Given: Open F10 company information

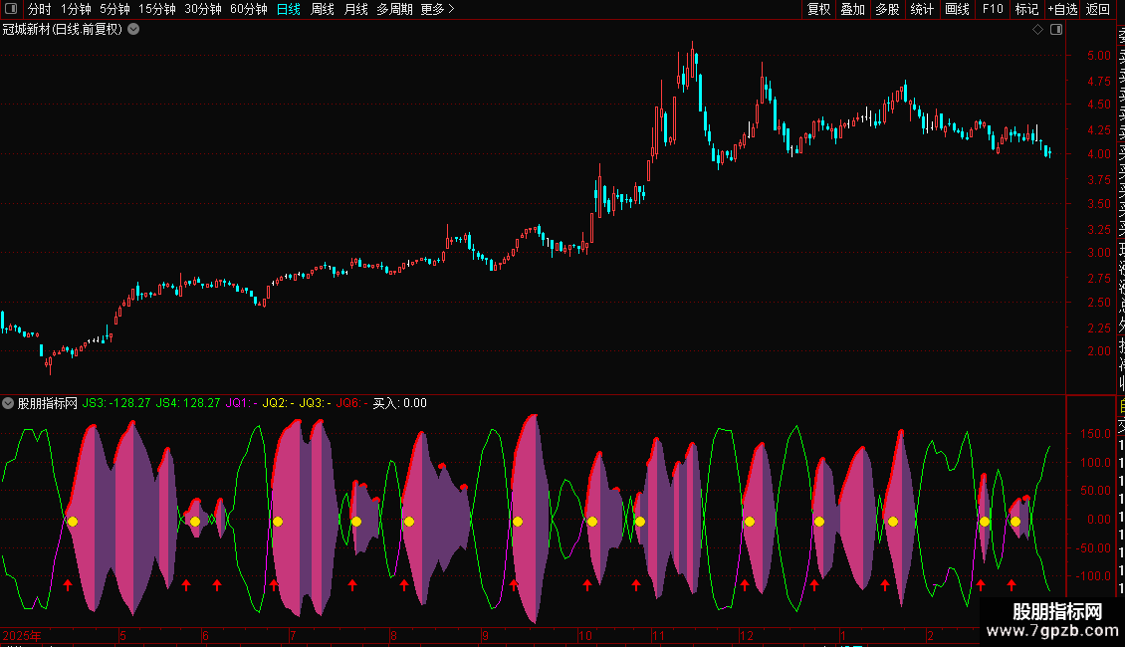Looking at the screenshot, I should (x=993, y=9).
